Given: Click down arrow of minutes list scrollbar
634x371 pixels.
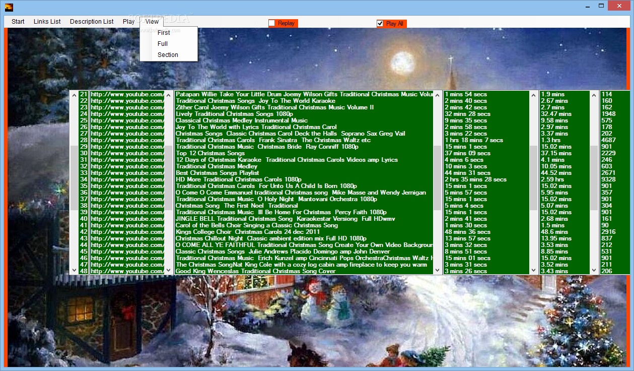Looking at the screenshot, I should tap(594, 270).
